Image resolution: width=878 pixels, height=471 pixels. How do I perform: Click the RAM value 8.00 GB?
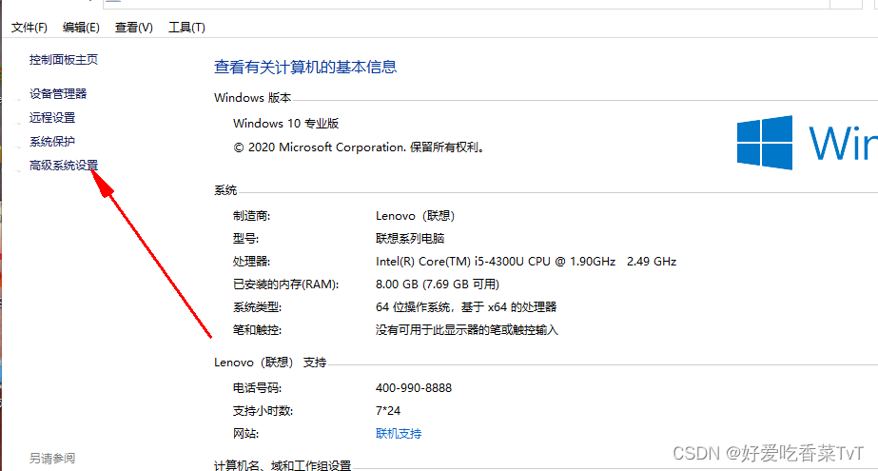click(x=438, y=285)
